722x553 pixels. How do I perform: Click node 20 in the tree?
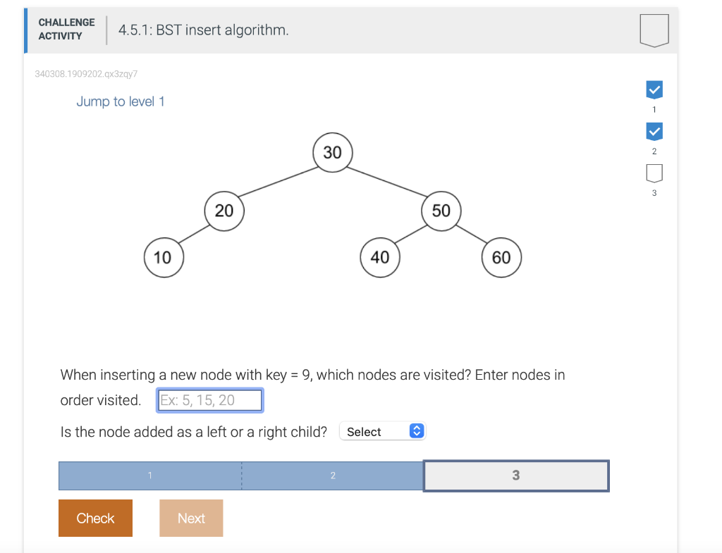click(224, 211)
